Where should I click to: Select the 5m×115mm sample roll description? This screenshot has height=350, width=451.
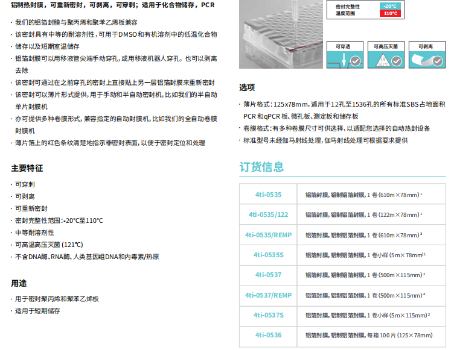367,315
